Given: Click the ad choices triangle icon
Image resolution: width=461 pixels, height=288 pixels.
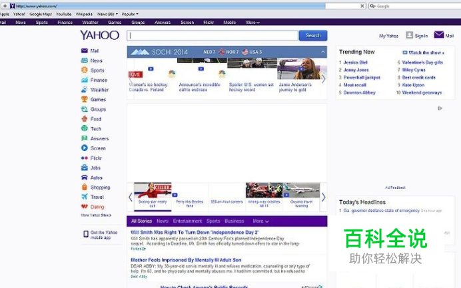Looking at the screenshot, I should 440,108.
